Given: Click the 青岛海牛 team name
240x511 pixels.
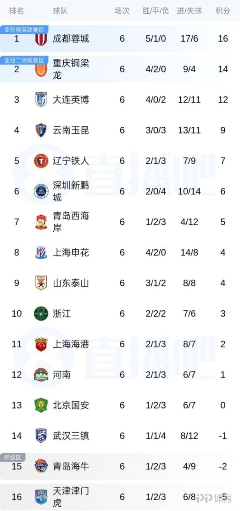Looking at the screenshot, I should (x=71, y=466).
